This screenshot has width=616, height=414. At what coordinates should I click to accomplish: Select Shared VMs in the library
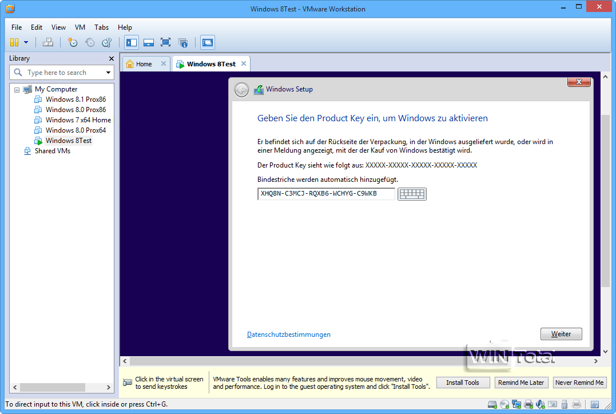[x=52, y=151]
